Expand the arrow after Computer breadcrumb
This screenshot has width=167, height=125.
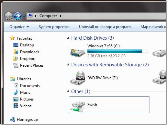61,16
